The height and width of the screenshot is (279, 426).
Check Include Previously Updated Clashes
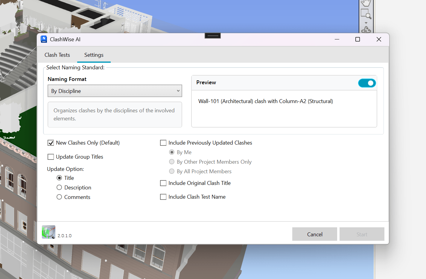[x=163, y=143]
